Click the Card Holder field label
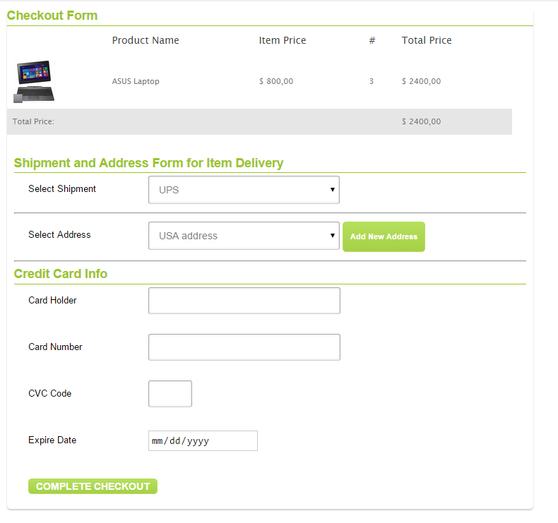Viewport: 558px width, 523px height. pos(52,300)
